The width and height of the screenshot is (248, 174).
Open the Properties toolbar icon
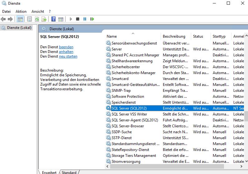29,19
